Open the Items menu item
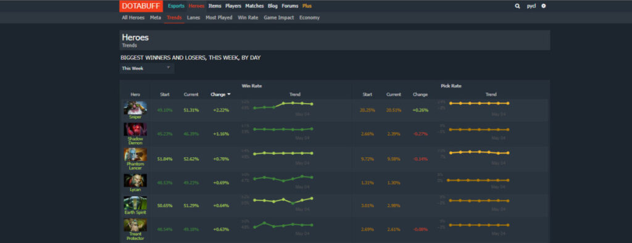This screenshot has width=632, height=243. click(x=215, y=6)
